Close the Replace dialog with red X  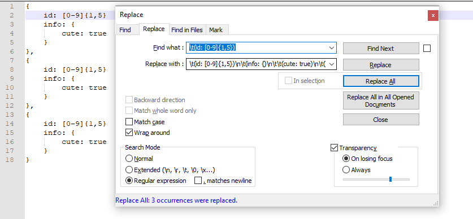[433, 15]
